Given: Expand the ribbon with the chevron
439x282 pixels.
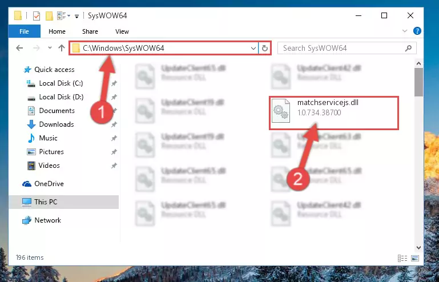Looking at the screenshot, I should click(x=405, y=31).
